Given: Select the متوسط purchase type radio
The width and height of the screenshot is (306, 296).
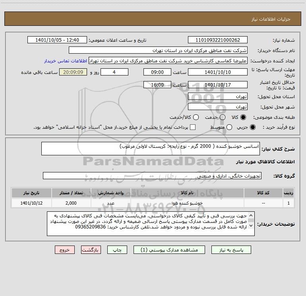Looking at the screenshot, I should [229, 127].
